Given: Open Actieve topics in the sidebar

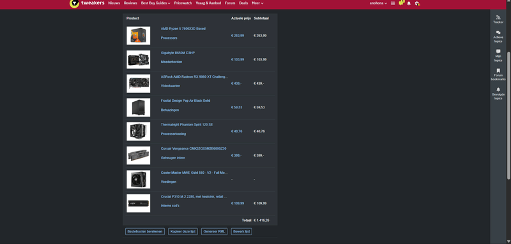Looking at the screenshot, I should tap(498, 37).
